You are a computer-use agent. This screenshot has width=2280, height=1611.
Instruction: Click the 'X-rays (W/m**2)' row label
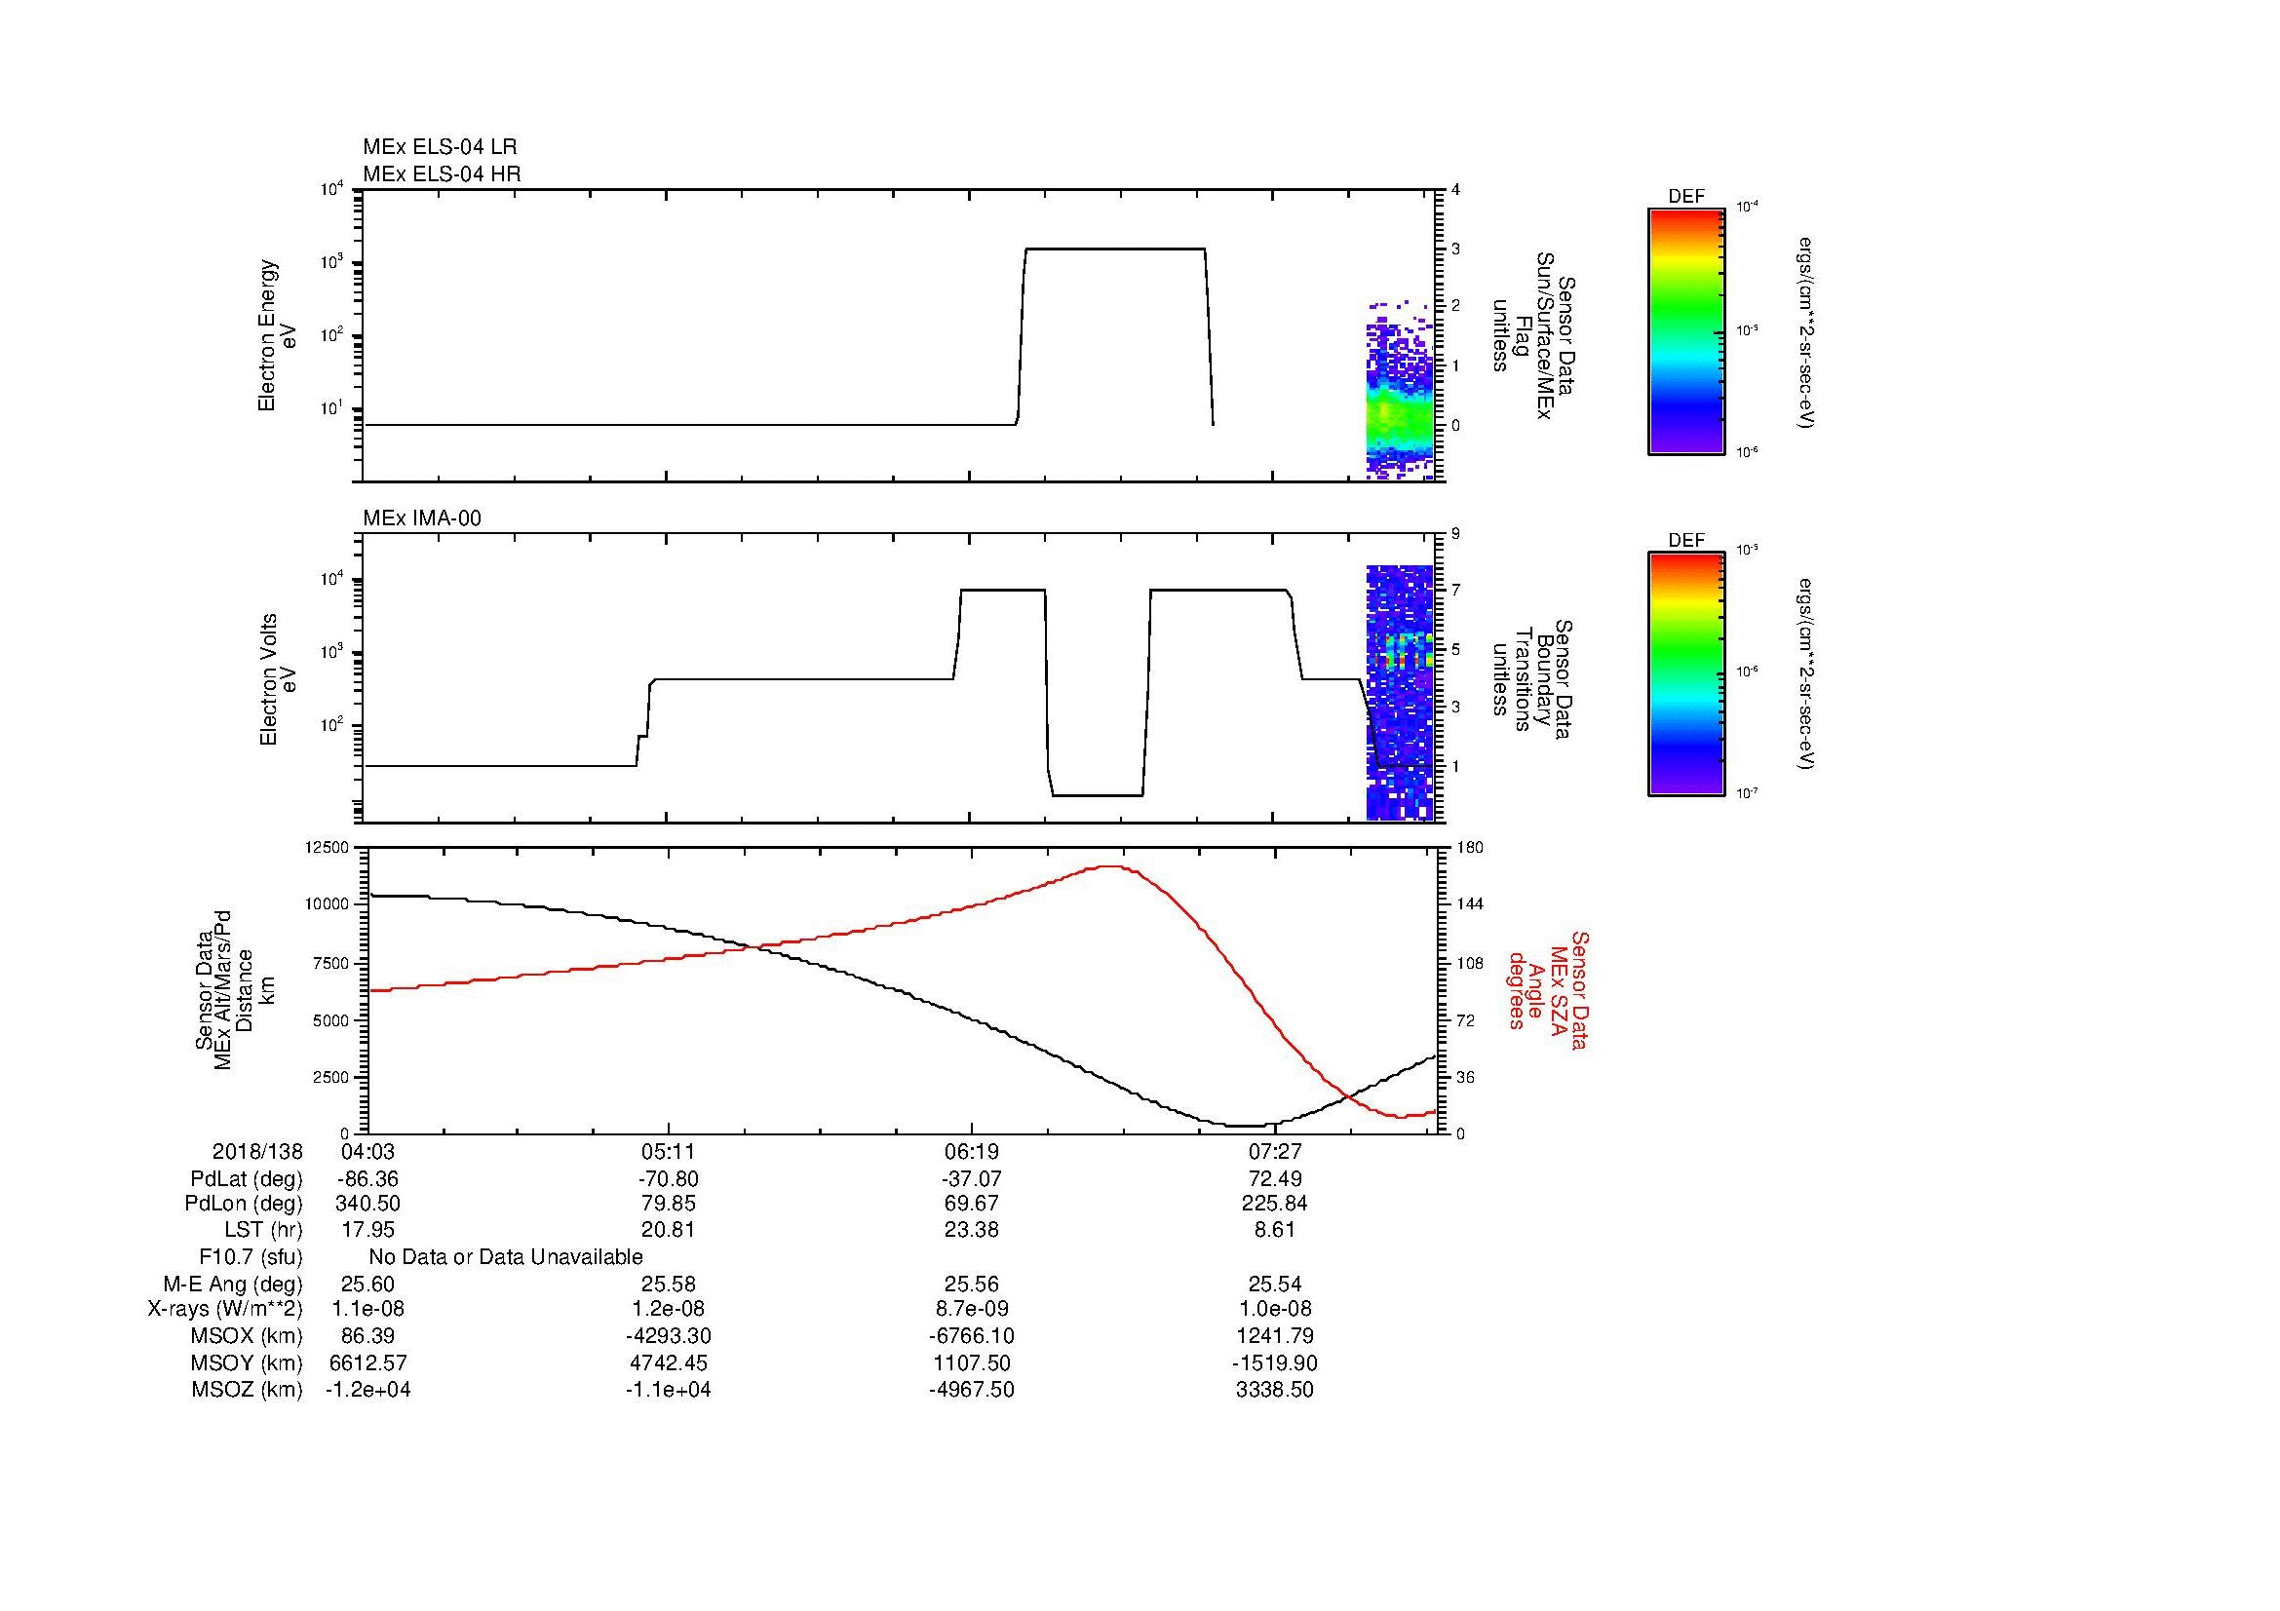point(225,1309)
